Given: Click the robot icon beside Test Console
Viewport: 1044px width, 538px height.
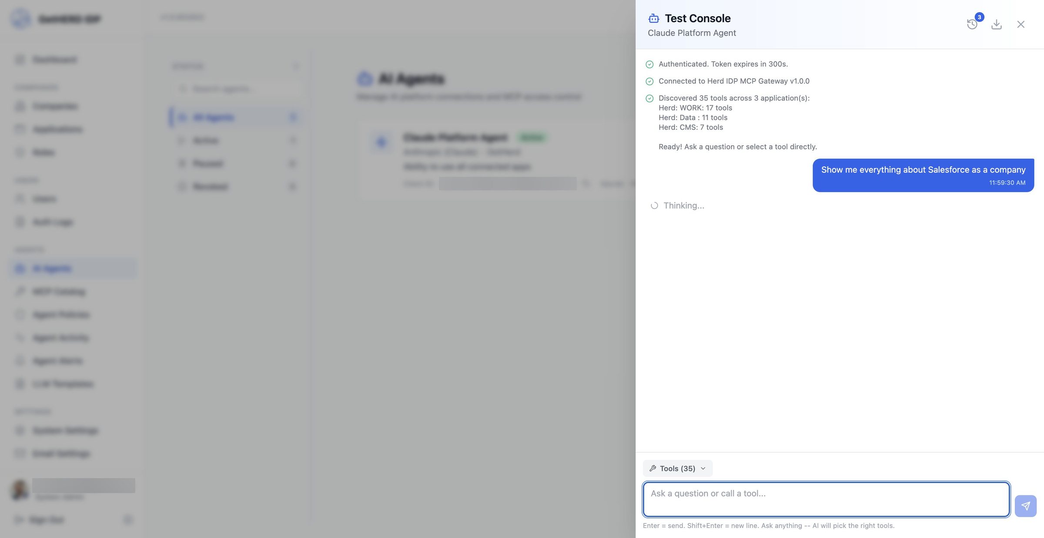Looking at the screenshot, I should (653, 18).
